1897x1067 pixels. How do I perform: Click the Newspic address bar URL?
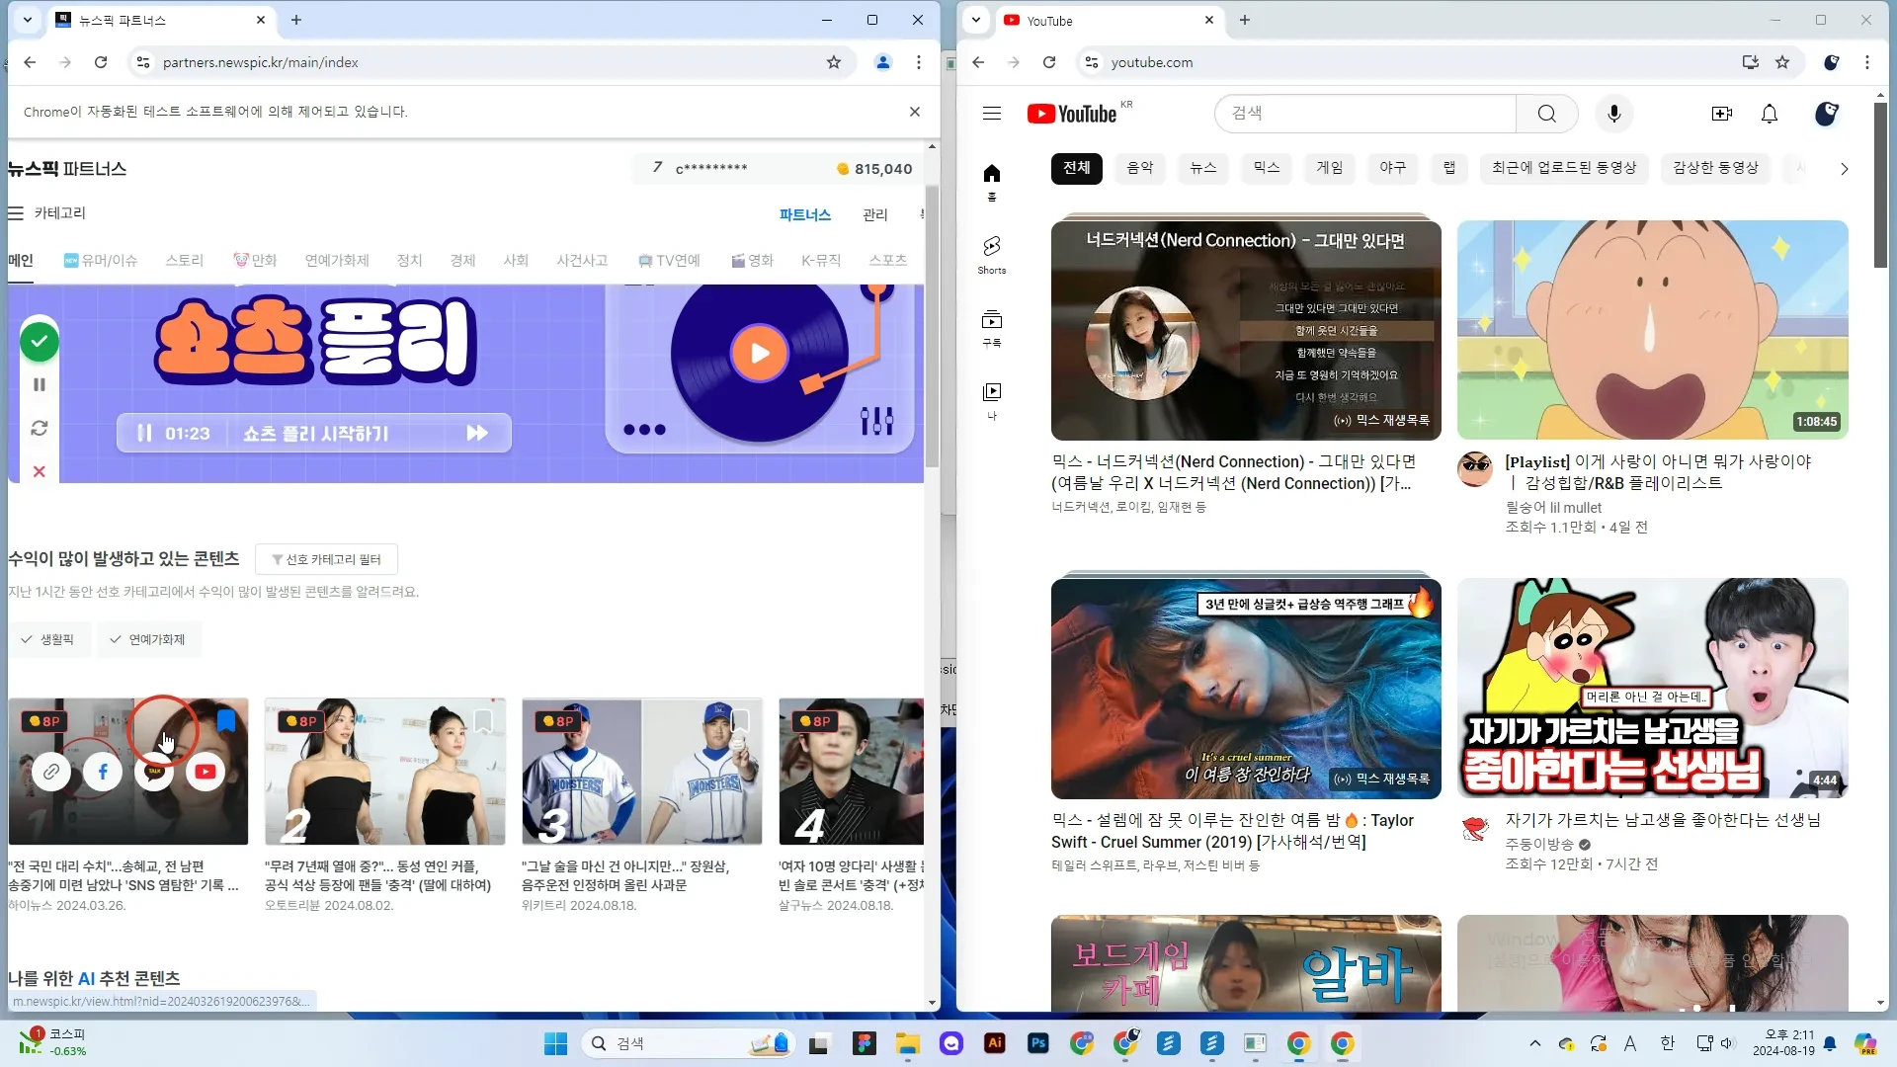click(x=261, y=62)
